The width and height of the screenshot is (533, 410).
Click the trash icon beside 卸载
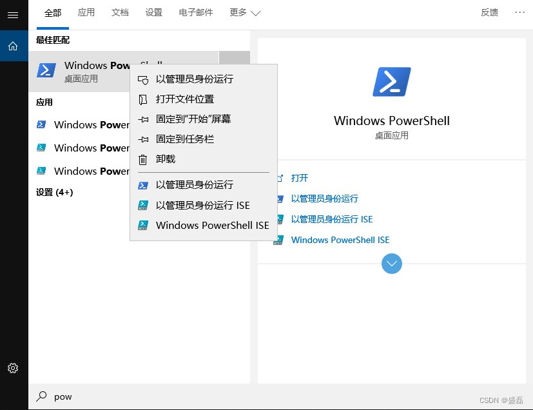click(143, 159)
